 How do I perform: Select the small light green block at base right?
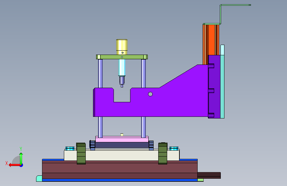pos(200,180)
